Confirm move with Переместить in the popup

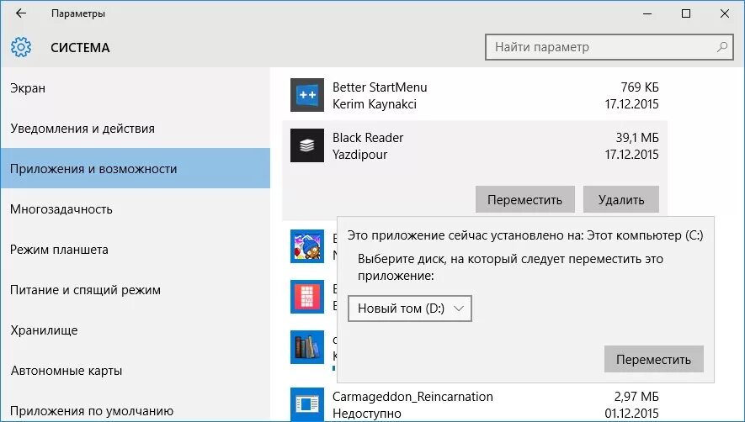(x=654, y=359)
